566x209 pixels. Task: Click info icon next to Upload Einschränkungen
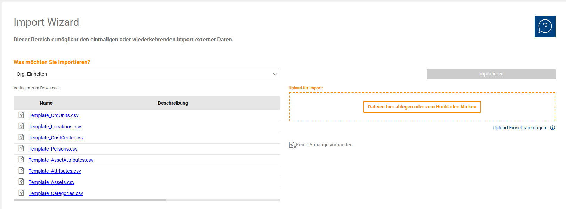[x=552, y=128]
